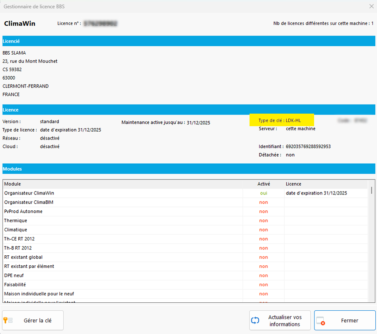Click the ClimaWin product title

[20, 24]
